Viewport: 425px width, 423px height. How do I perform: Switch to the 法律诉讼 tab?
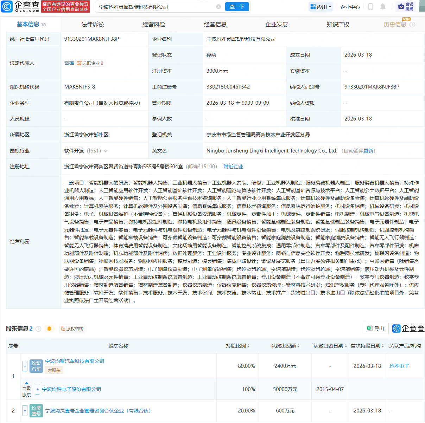pyautogui.click(x=93, y=24)
